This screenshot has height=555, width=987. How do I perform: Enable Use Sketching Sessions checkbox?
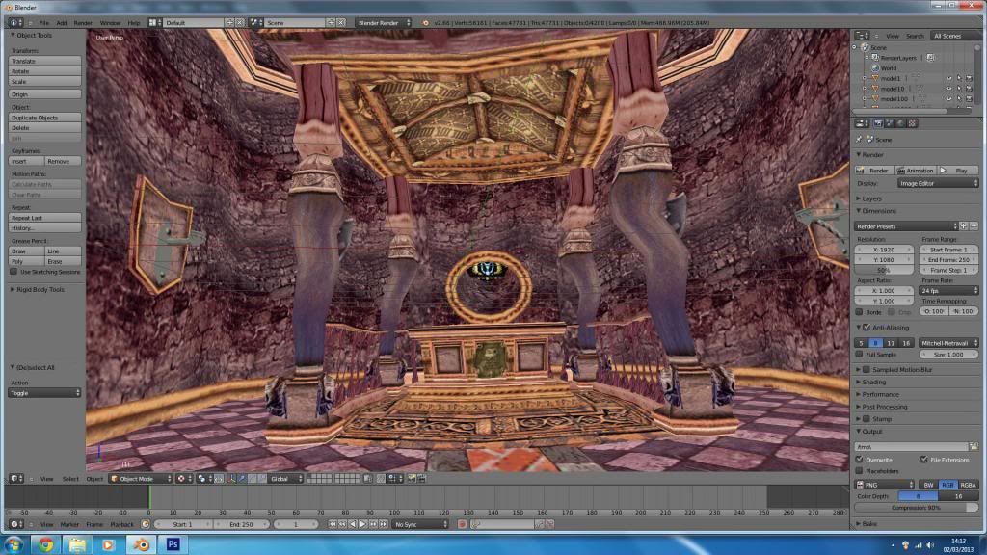tap(13, 272)
